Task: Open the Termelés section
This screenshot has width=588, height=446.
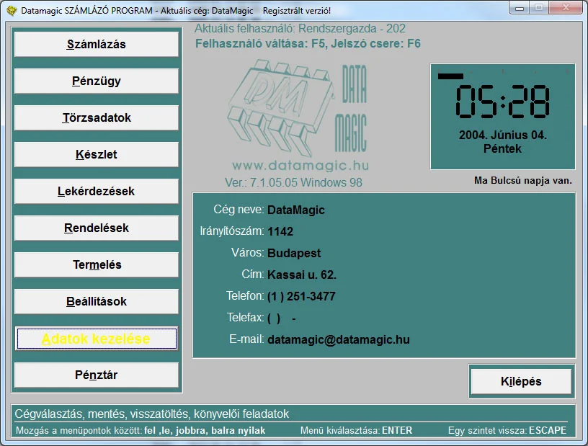Action: click(x=97, y=265)
